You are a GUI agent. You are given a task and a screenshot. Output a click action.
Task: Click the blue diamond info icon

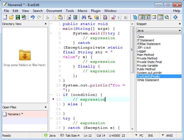(x=175, y=17)
